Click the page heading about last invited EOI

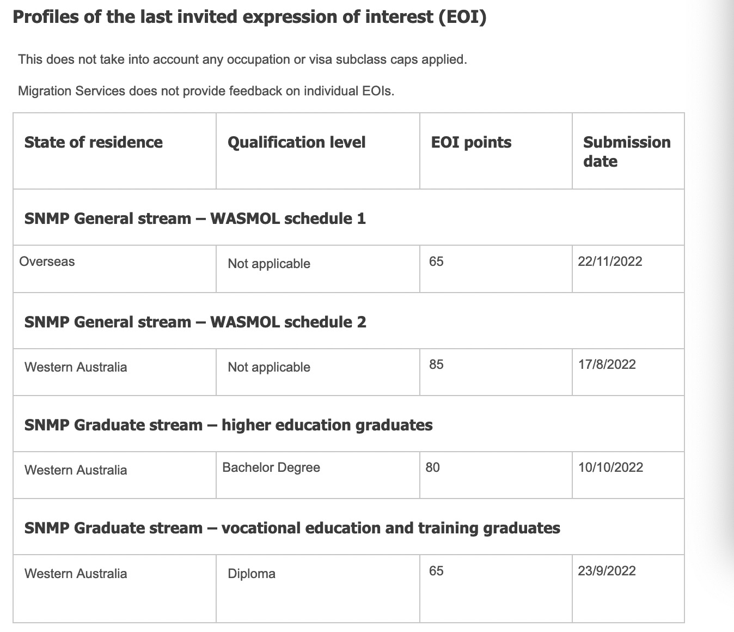pyautogui.click(x=249, y=17)
